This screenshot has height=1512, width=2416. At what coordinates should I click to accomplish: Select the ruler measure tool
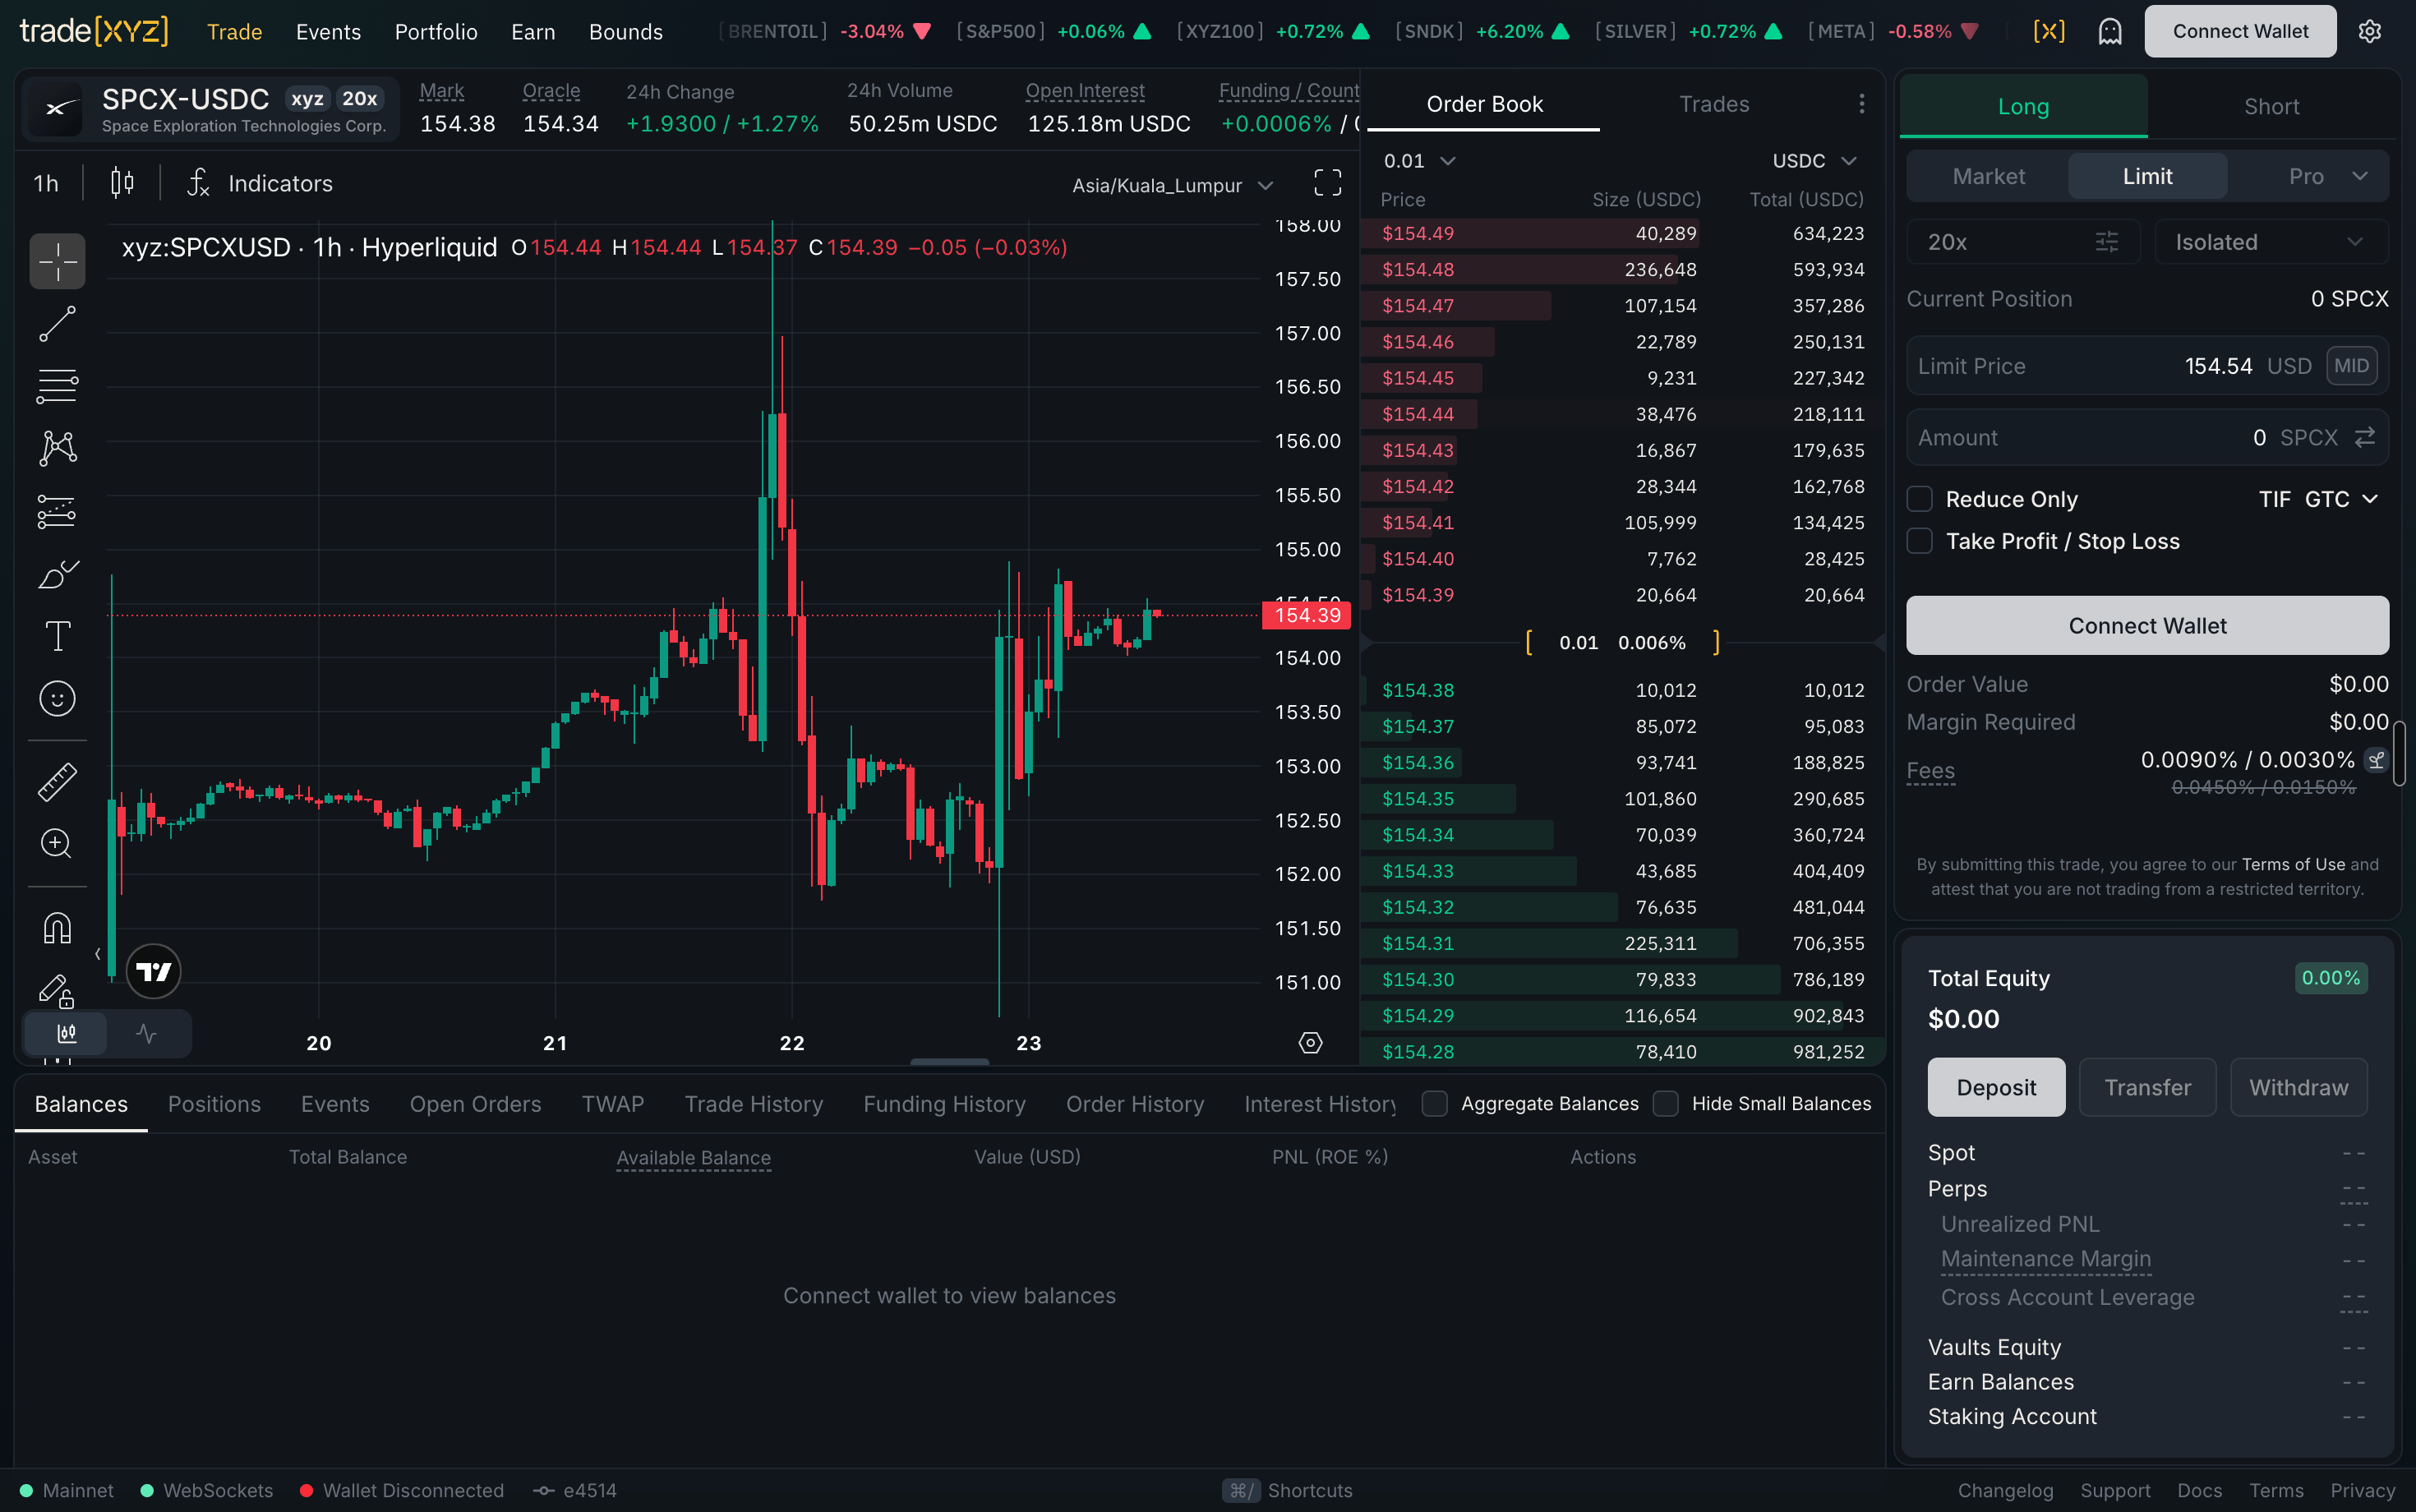click(x=57, y=782)
